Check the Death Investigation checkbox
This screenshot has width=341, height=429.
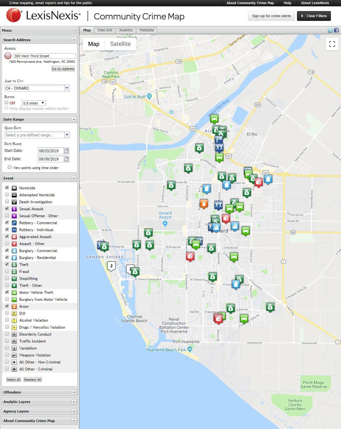pyautogui.click(x=7, y=201)
